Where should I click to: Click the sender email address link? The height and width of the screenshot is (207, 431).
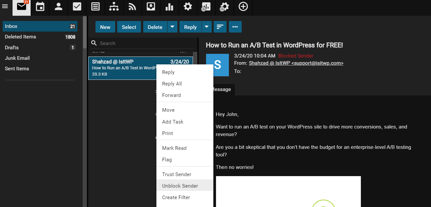coord(296,63)
